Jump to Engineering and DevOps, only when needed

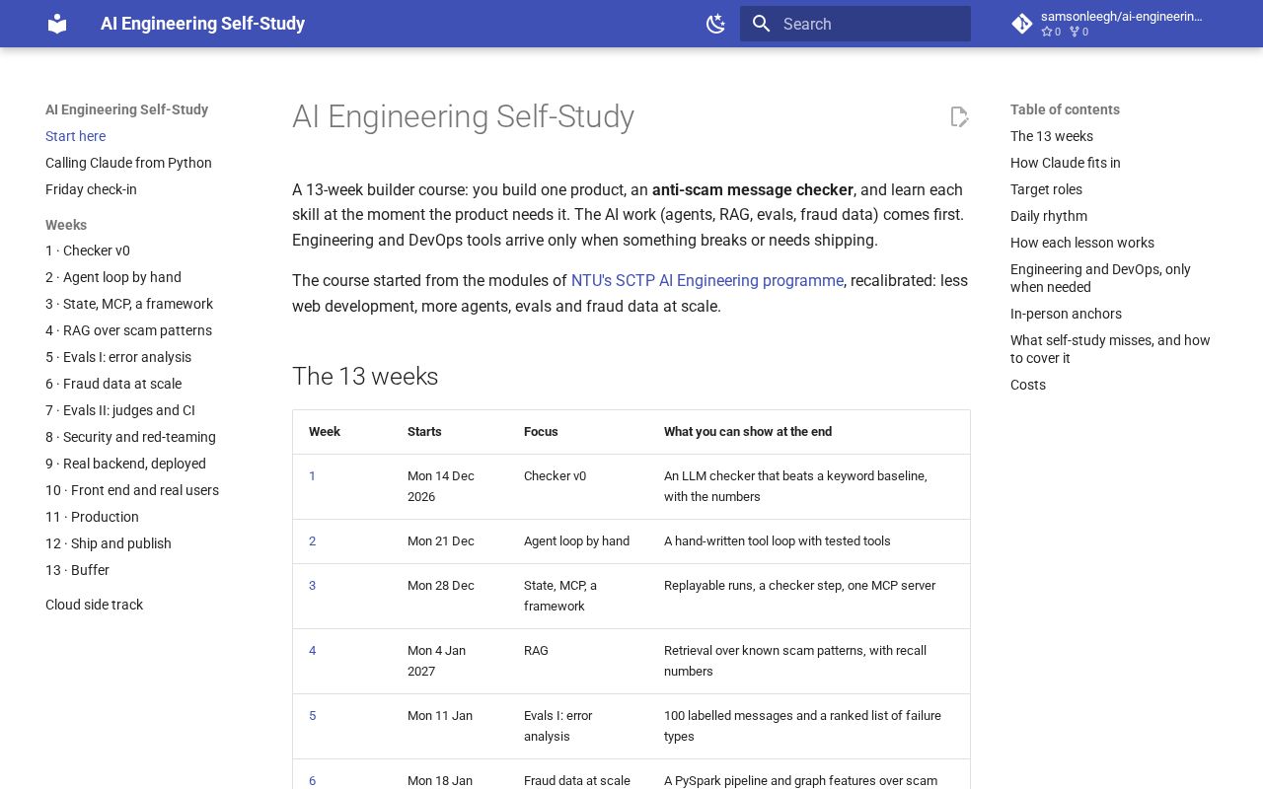click(1100, 278)
